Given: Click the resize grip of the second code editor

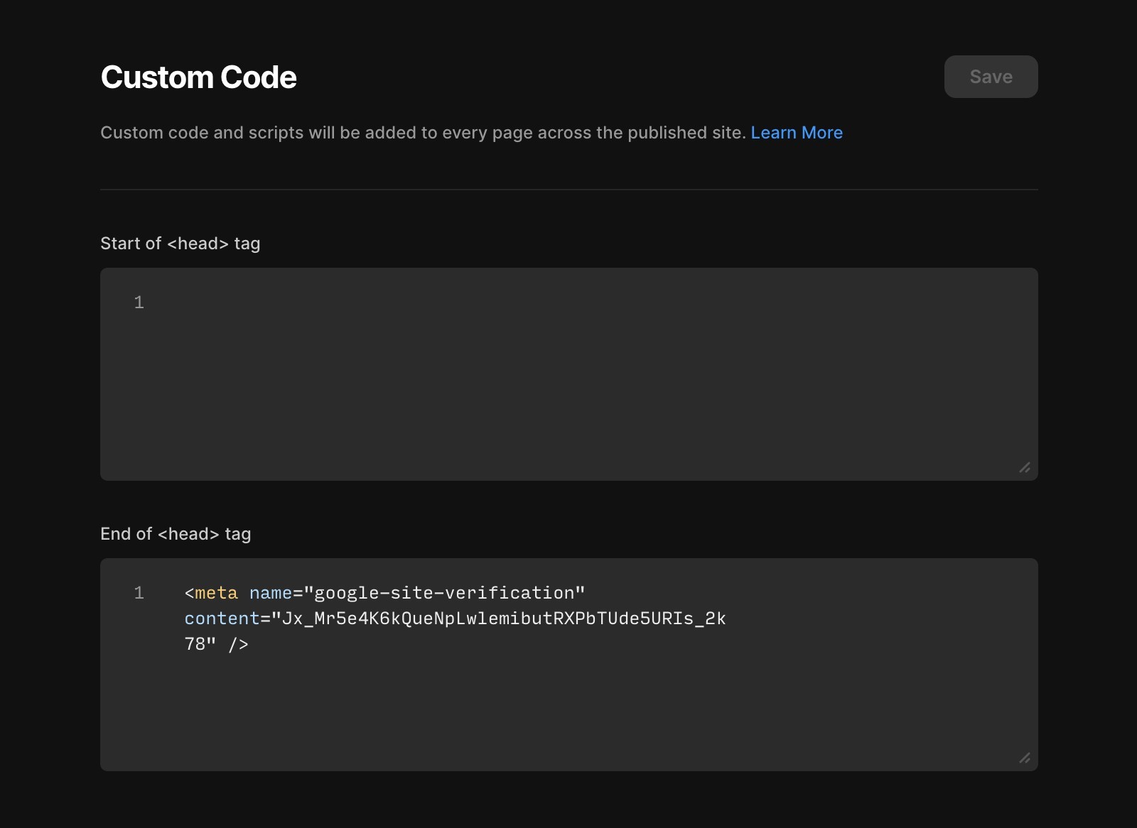Looking at the screenshot, I should click(x=1024, y=758).
